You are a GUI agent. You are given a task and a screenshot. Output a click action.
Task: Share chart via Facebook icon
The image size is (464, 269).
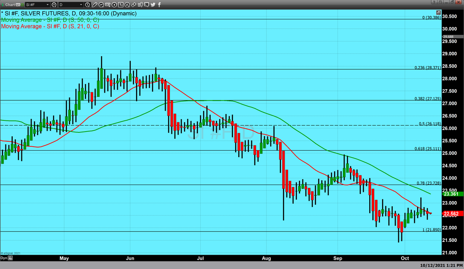click(x=159, y=5)
